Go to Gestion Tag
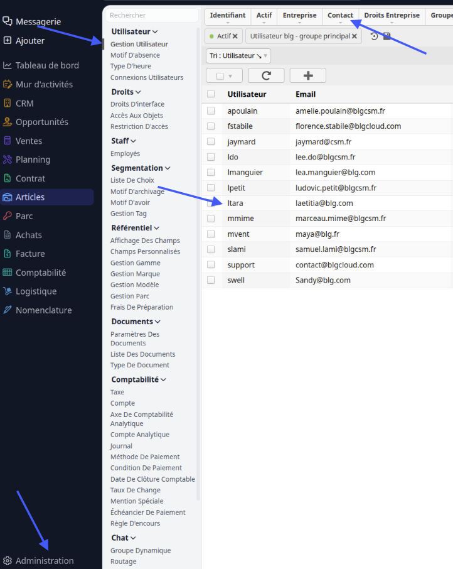 coord(129,214)
